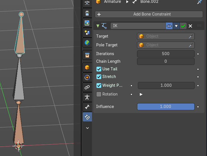Collapse the IK constraint panel
207x156 pixels.
[98, 26]
